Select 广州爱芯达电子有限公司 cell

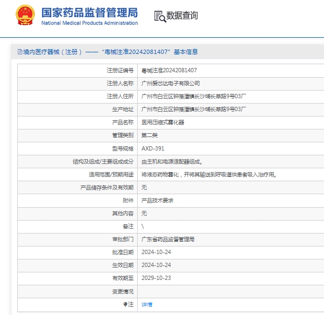point(171,84)
